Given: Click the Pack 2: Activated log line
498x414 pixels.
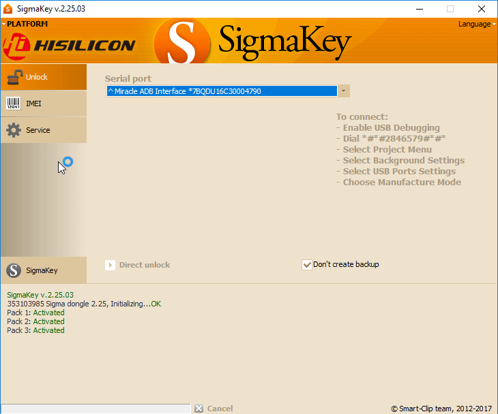Looking at the screenshot, I should [35, 321].
